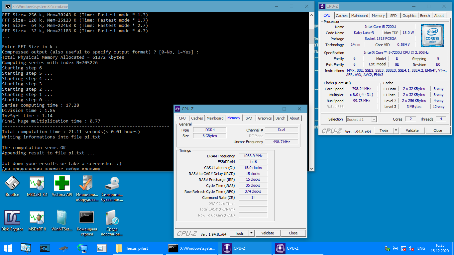Switch to CPU tab in the CPU-Z Memory window
Screen dimensions: 454x255
click(182, 118)
